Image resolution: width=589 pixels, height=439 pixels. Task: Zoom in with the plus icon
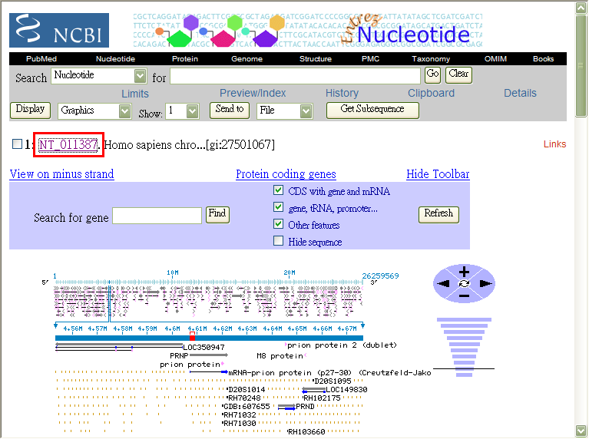(x=464, y=272)
